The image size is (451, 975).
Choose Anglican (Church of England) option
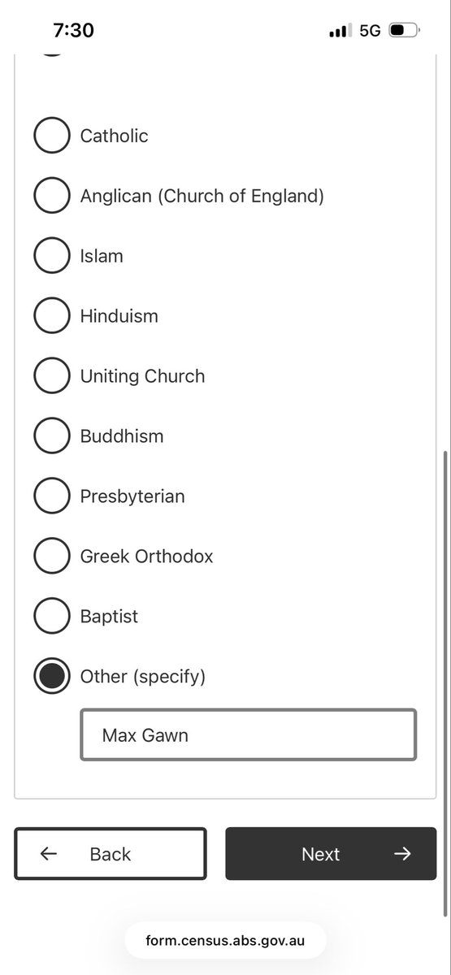[51, 196]
